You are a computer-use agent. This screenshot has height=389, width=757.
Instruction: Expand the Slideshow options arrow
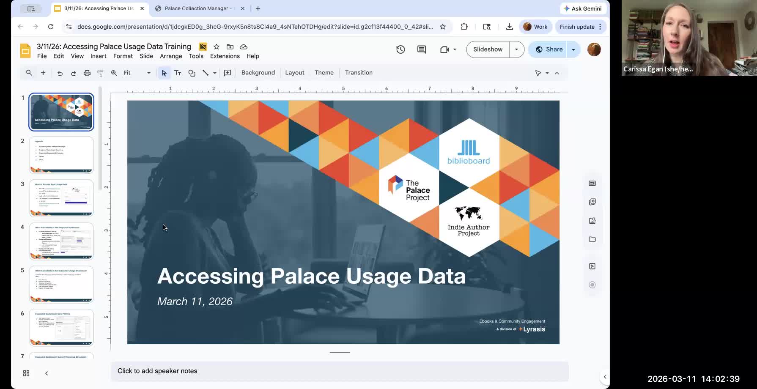coord(516,49)
